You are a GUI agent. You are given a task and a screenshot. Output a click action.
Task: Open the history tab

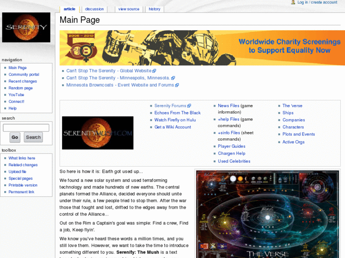(154, 9)
